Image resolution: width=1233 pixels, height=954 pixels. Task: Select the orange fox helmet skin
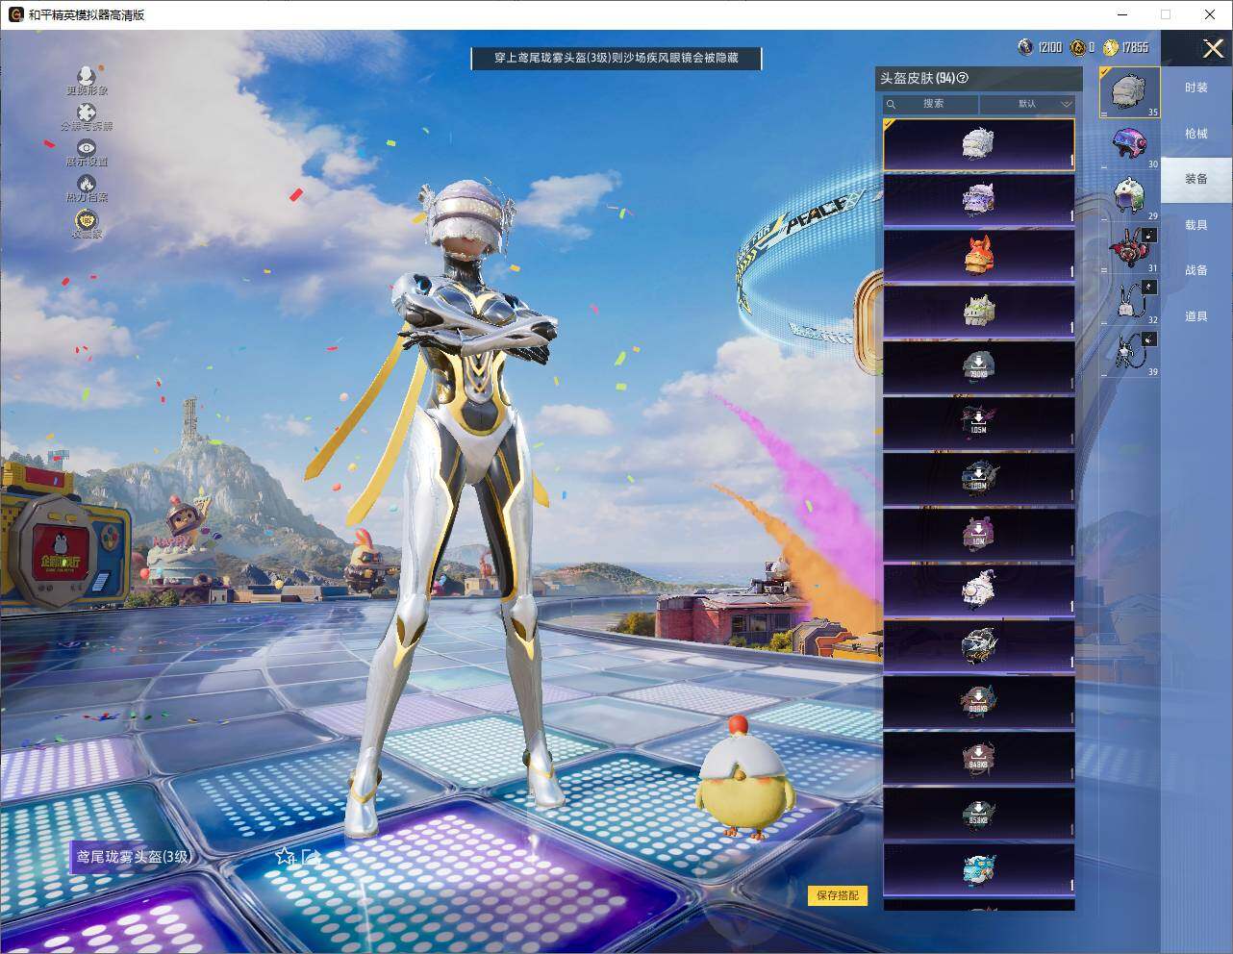click(978, 256)
